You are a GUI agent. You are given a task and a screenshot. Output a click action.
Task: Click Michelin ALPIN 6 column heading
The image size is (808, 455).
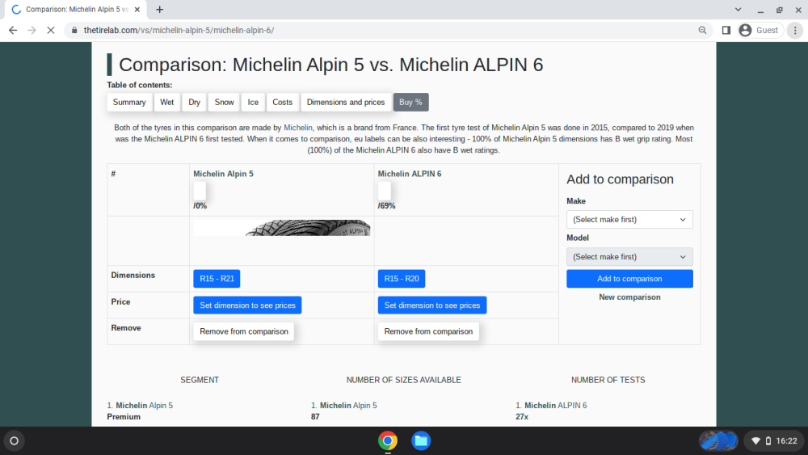(410, 174)
